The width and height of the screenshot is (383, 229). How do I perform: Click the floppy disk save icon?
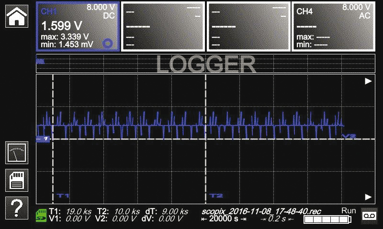pyautogui.click(x=16, y=180)
